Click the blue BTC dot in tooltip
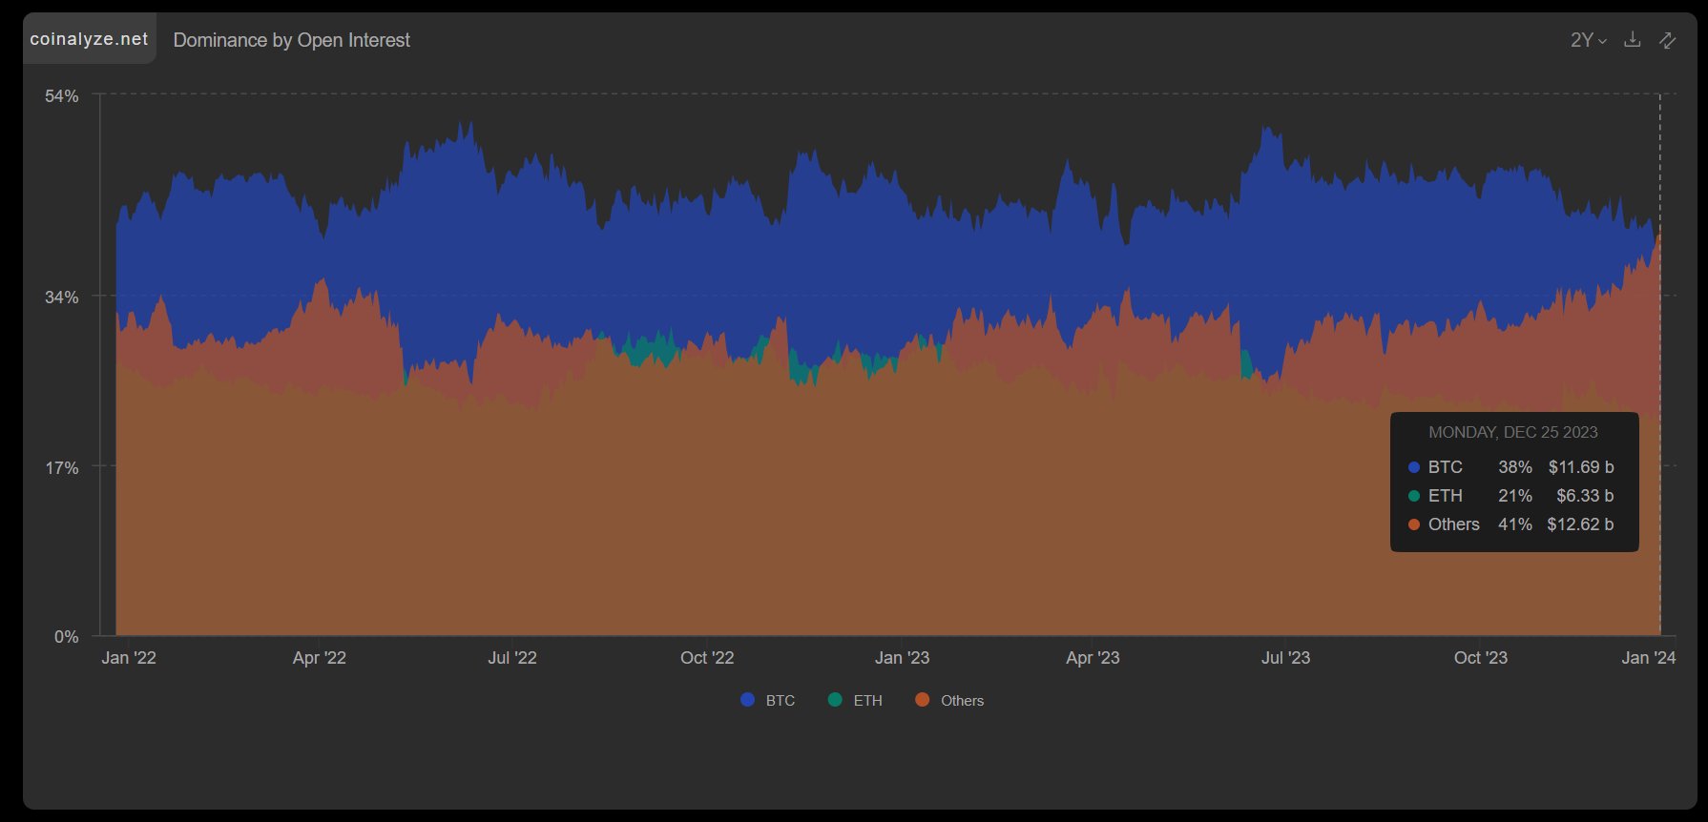Viewport: 1708px width, 822px height. tap(1414, 467)
